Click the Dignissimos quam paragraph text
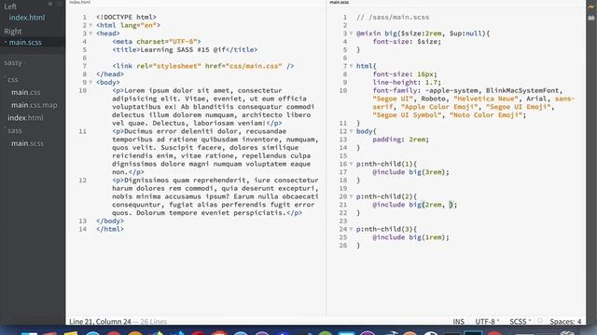This screenshot has width=597, height=335. [x=215, y=196]
